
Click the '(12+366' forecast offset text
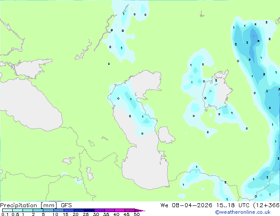tap(266, 205)
